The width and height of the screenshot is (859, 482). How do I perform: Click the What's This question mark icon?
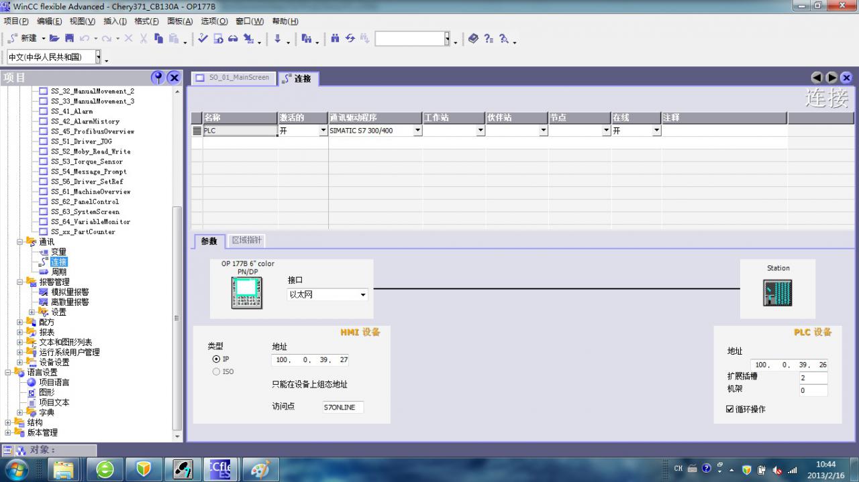(489, 39)
